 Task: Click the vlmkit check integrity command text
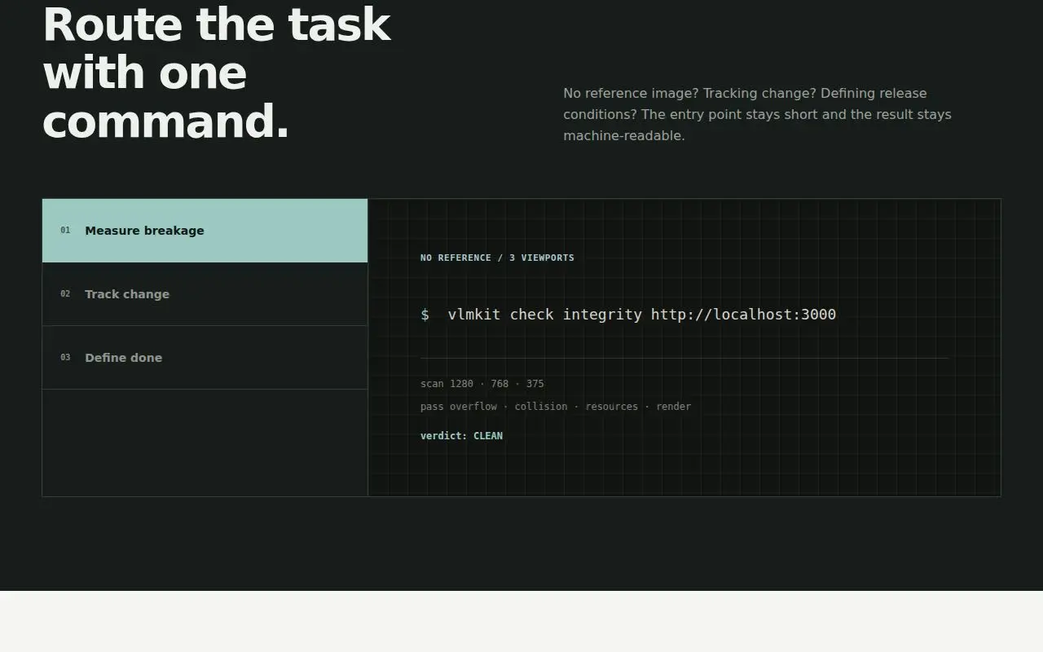point(545,315)
